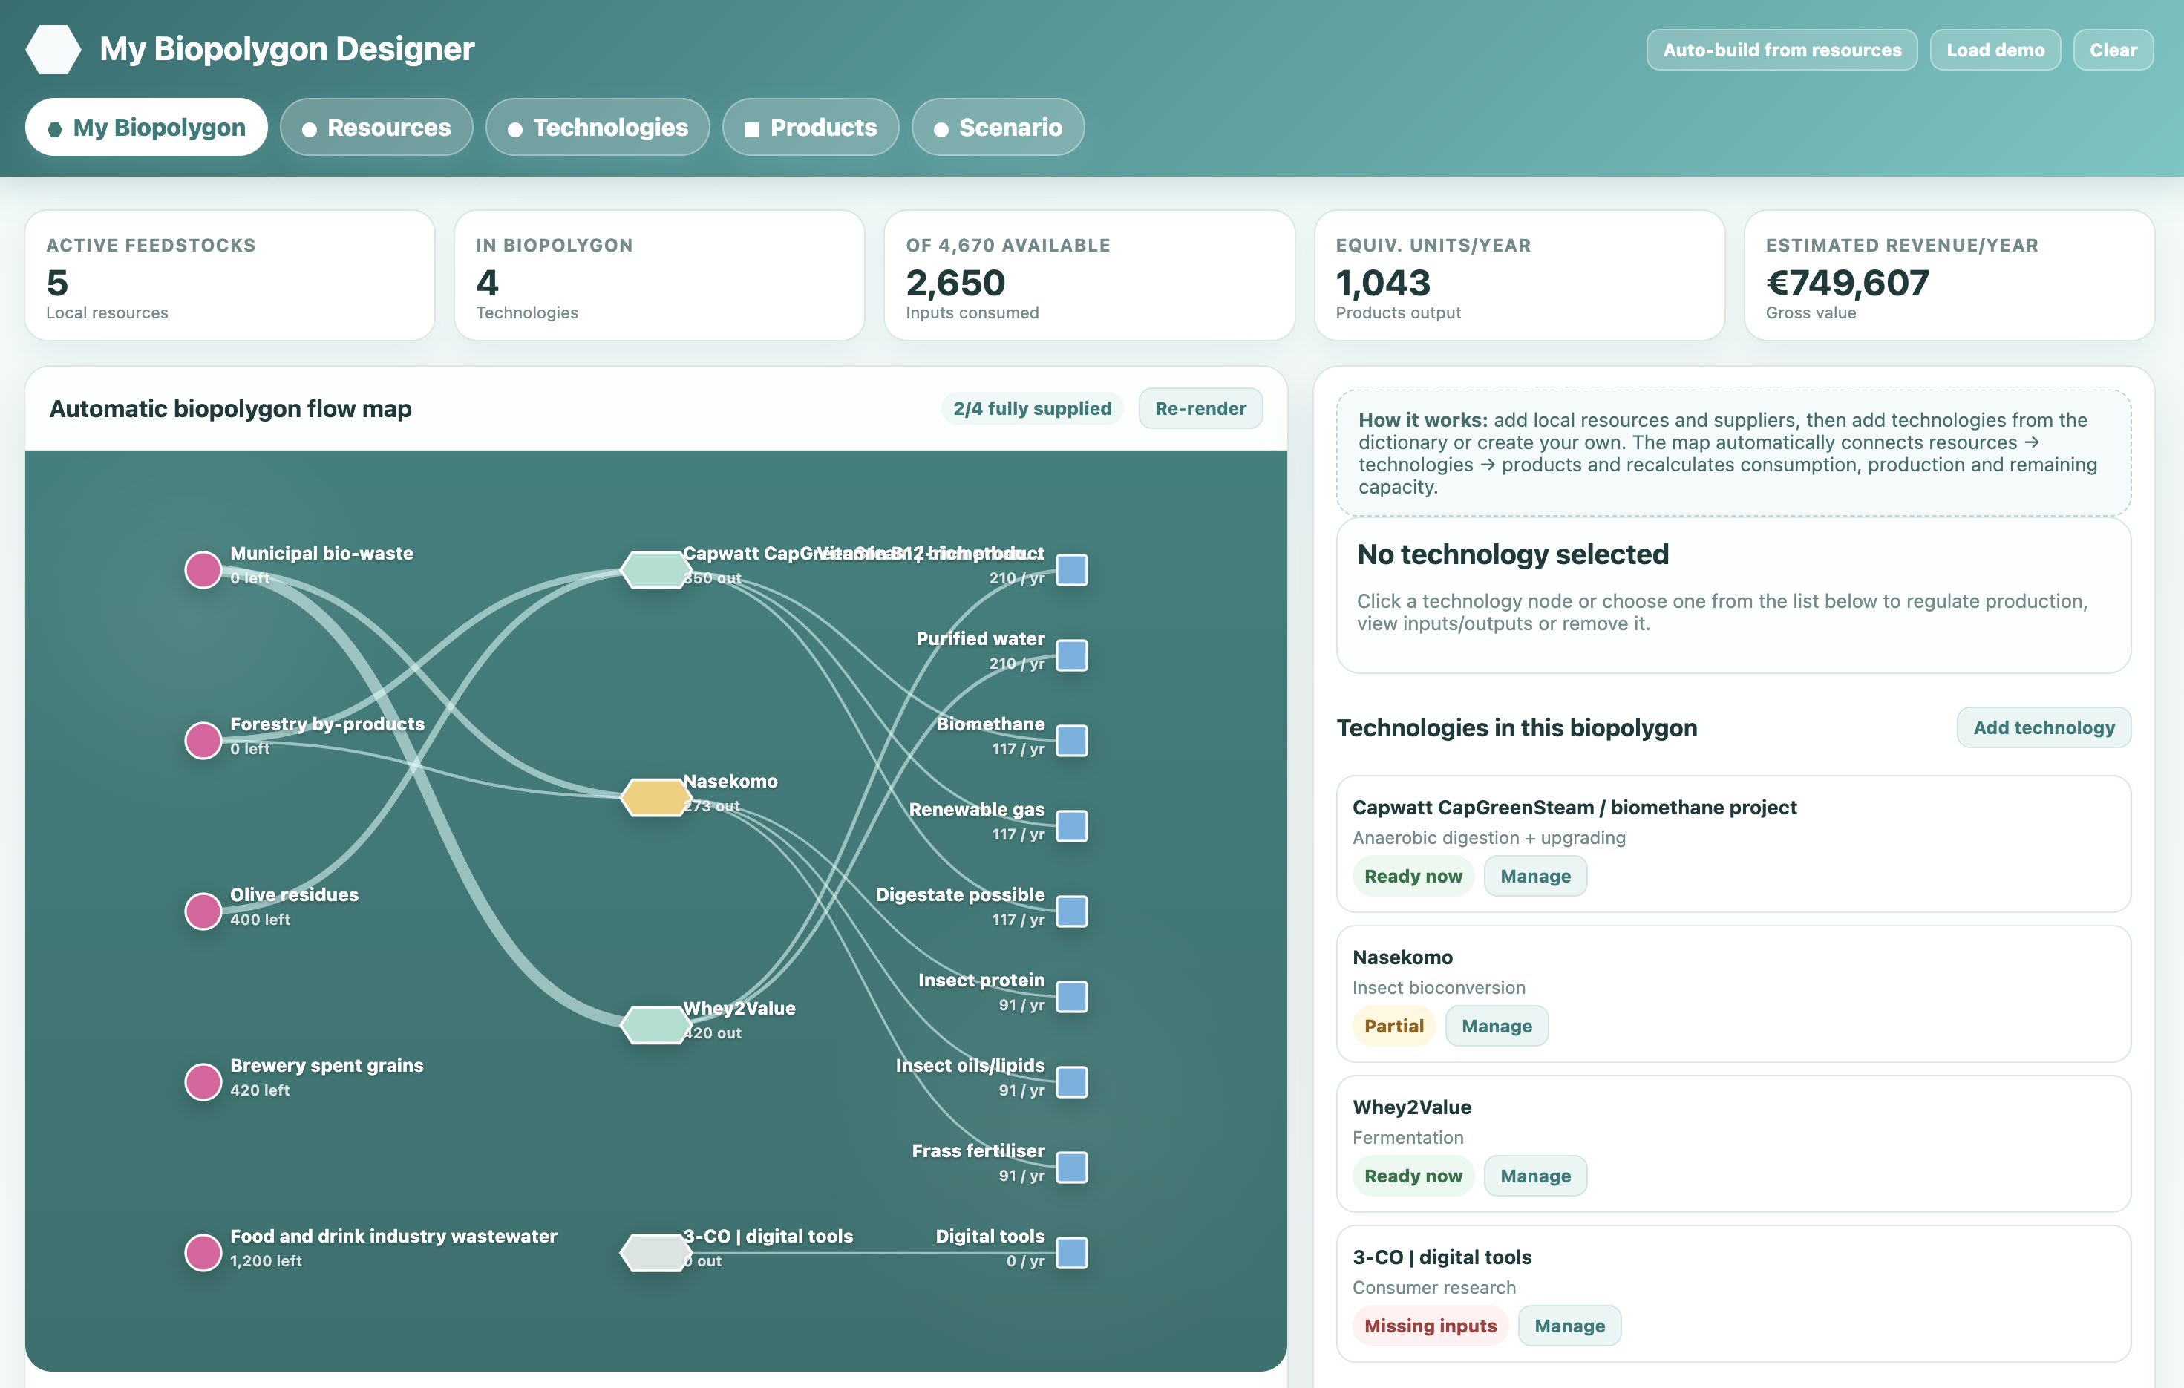Select the Insect protein product square

[x=1072, y=996]
